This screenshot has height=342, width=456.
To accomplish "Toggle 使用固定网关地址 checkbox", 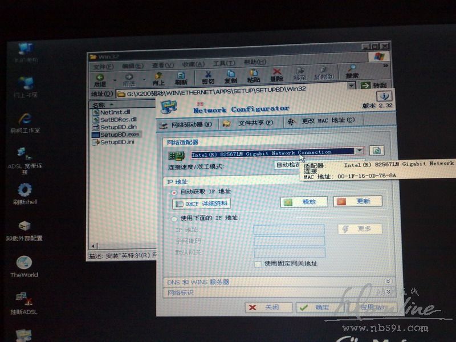I will click(x=258, y=264).
